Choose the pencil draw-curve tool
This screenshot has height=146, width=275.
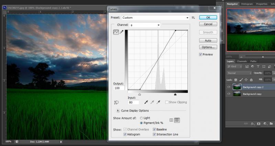click(x=122, y=32)
